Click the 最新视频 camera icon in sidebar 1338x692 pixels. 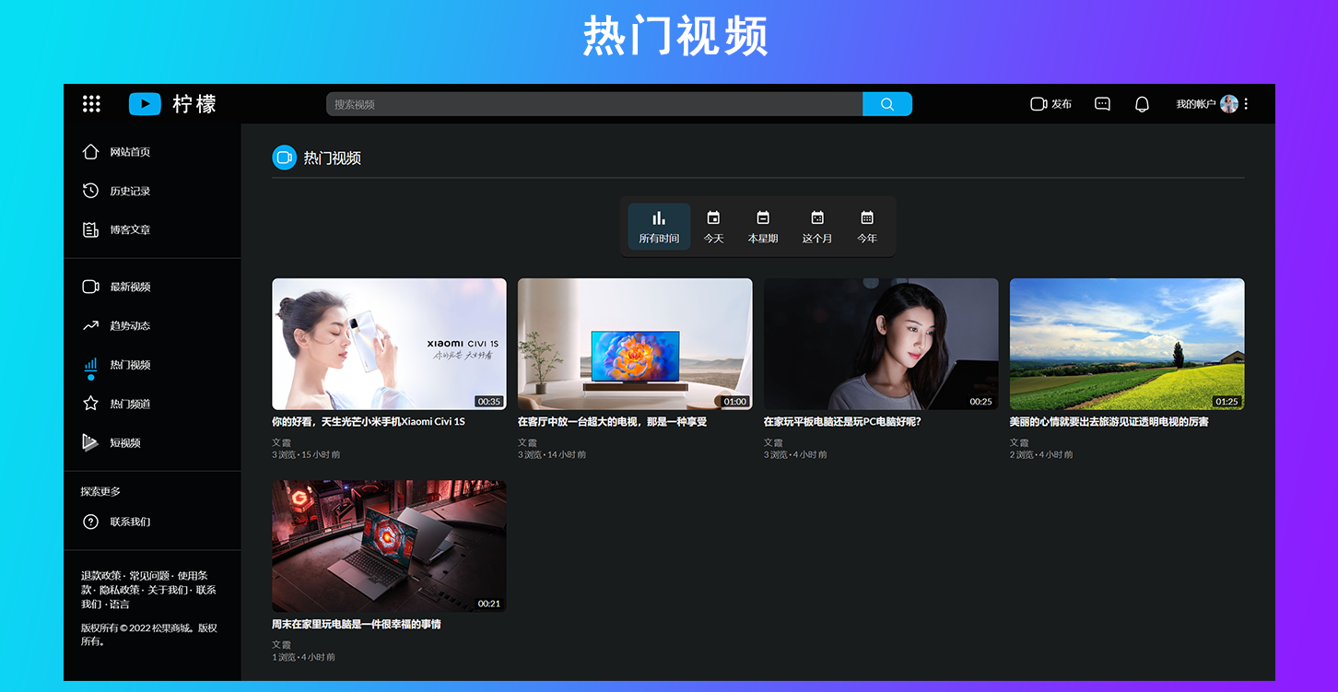(90, 287)
